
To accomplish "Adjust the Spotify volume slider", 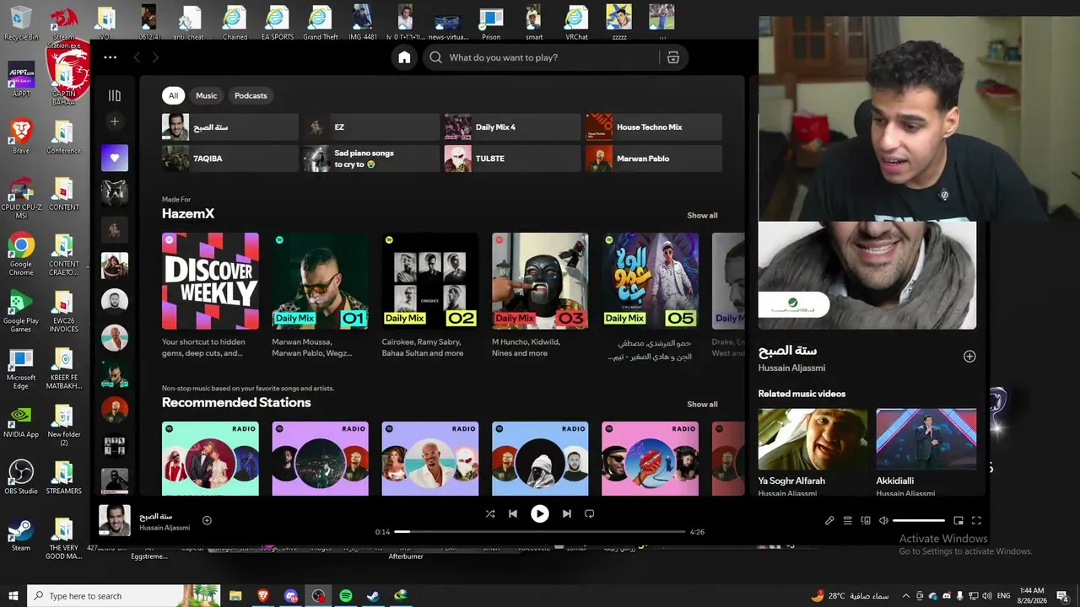I will 919,521.
